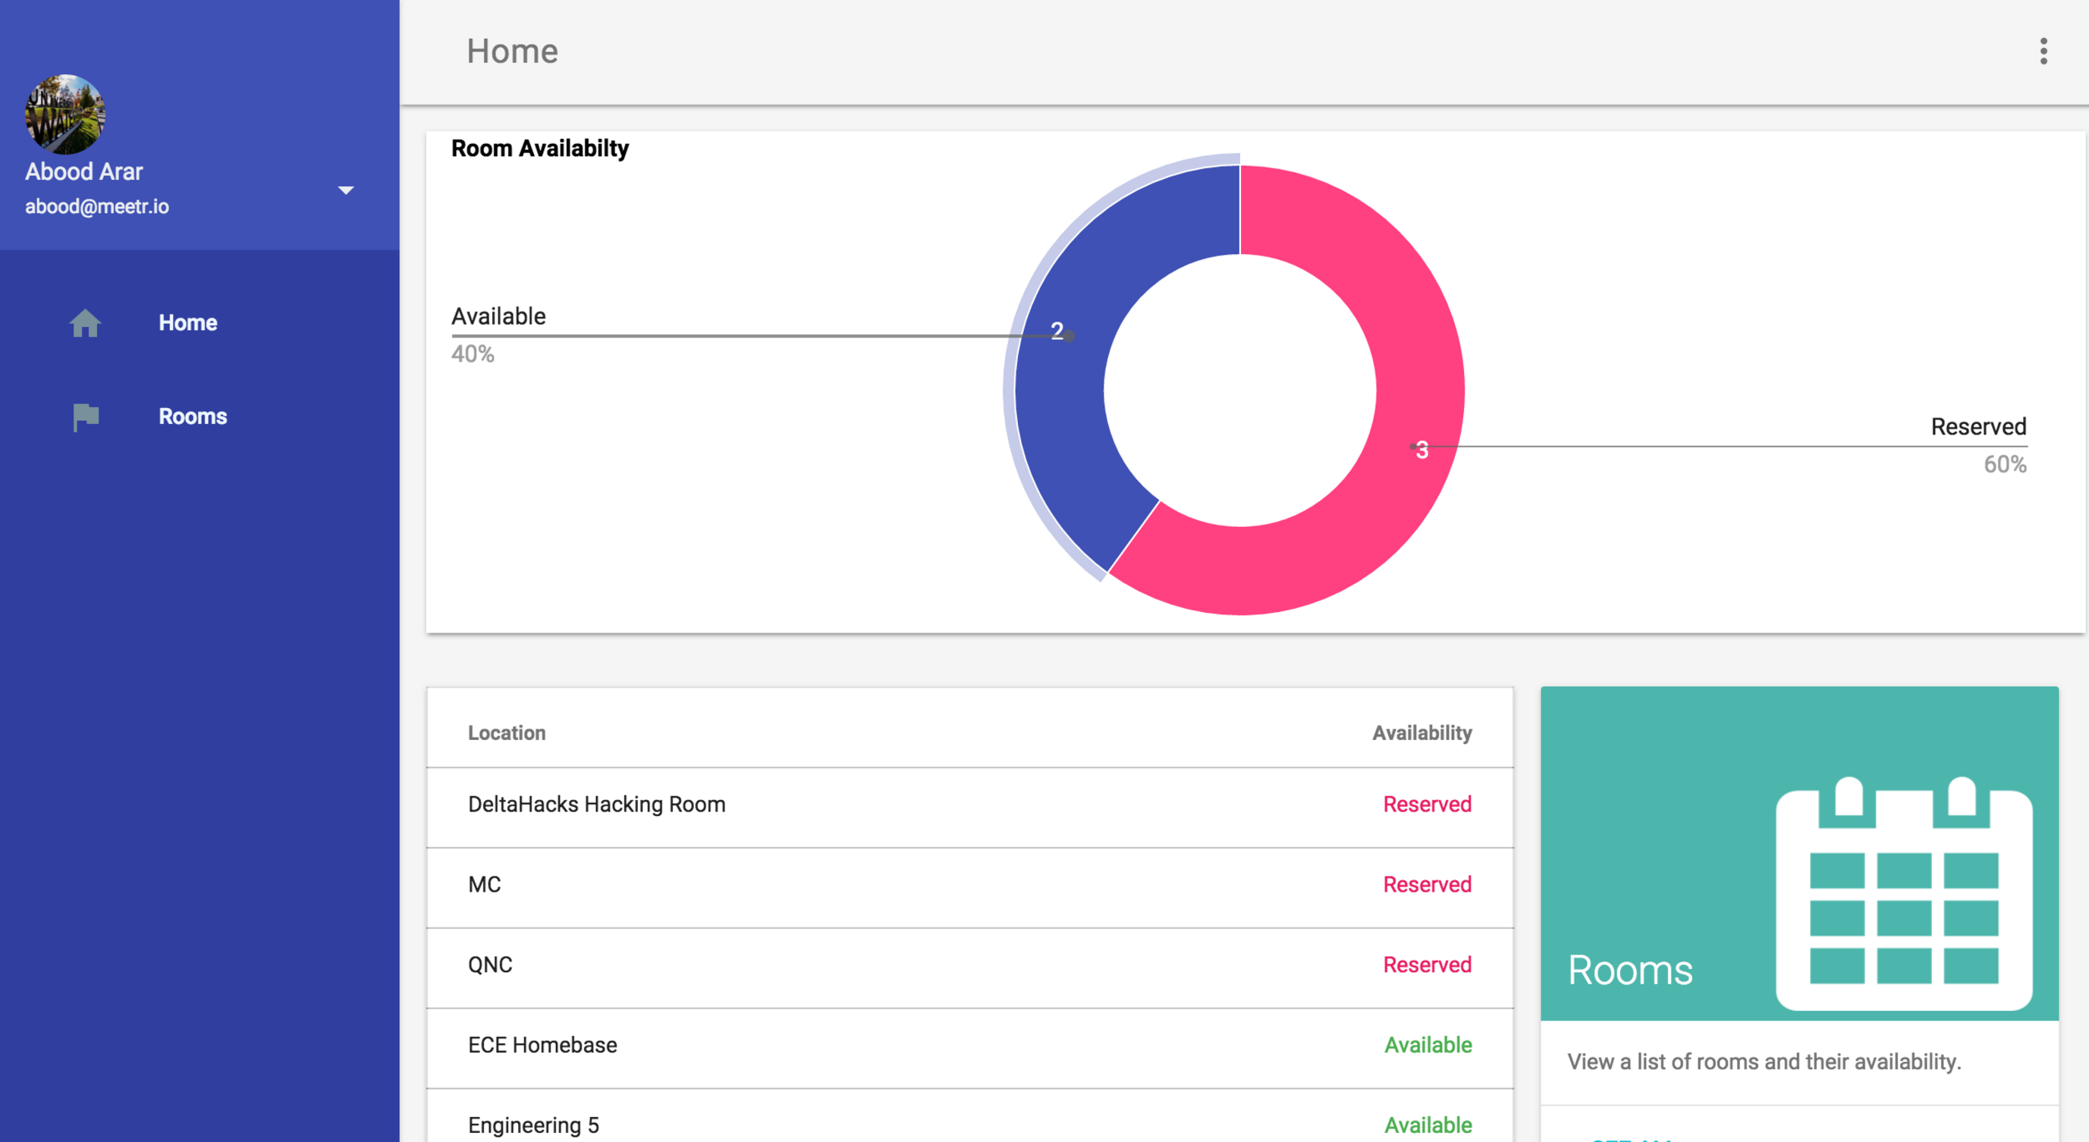Select the DeltaHacks Hacking Room row
This screenshot has height=1142, width=2089.
[596, 804]
